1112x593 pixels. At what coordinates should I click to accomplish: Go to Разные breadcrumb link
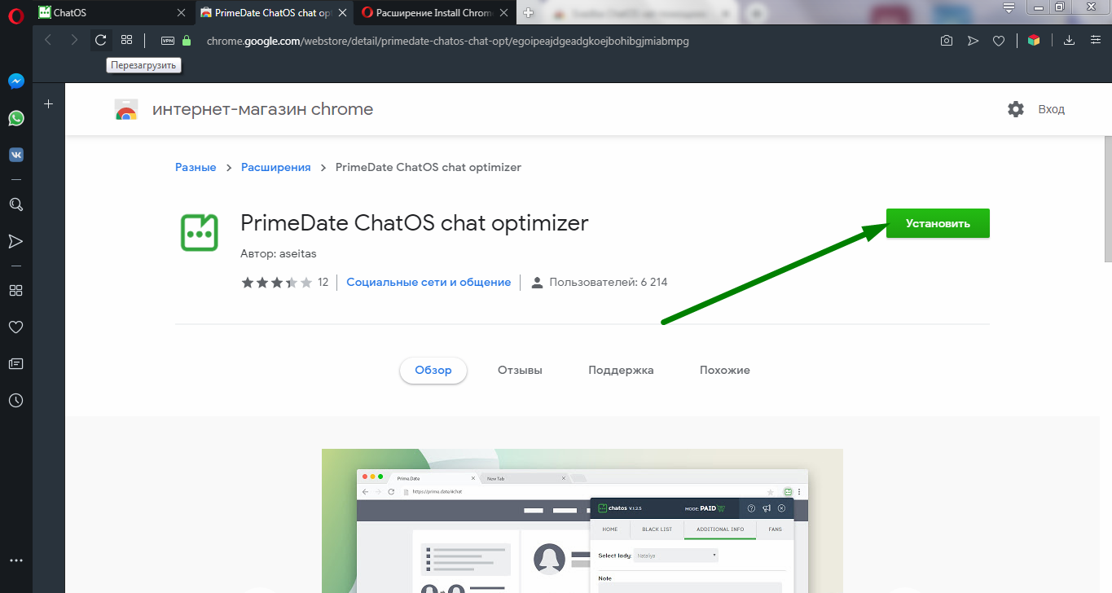click(x=196, y=167)
